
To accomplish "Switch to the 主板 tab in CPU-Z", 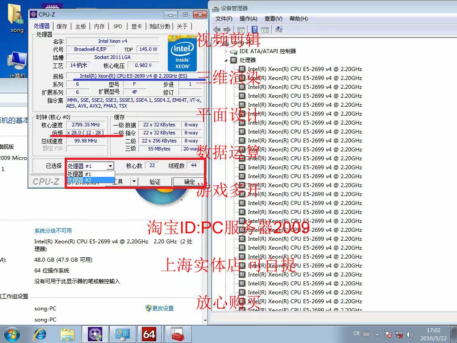I will (80, 26).
